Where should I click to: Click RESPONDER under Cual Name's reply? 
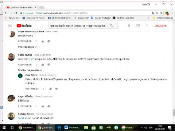coord(32,89)
